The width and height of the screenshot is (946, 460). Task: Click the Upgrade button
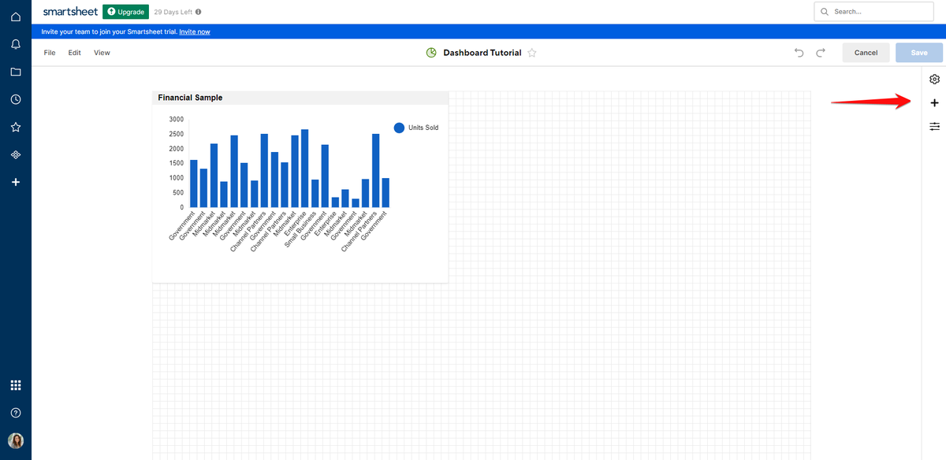[125, 12]
